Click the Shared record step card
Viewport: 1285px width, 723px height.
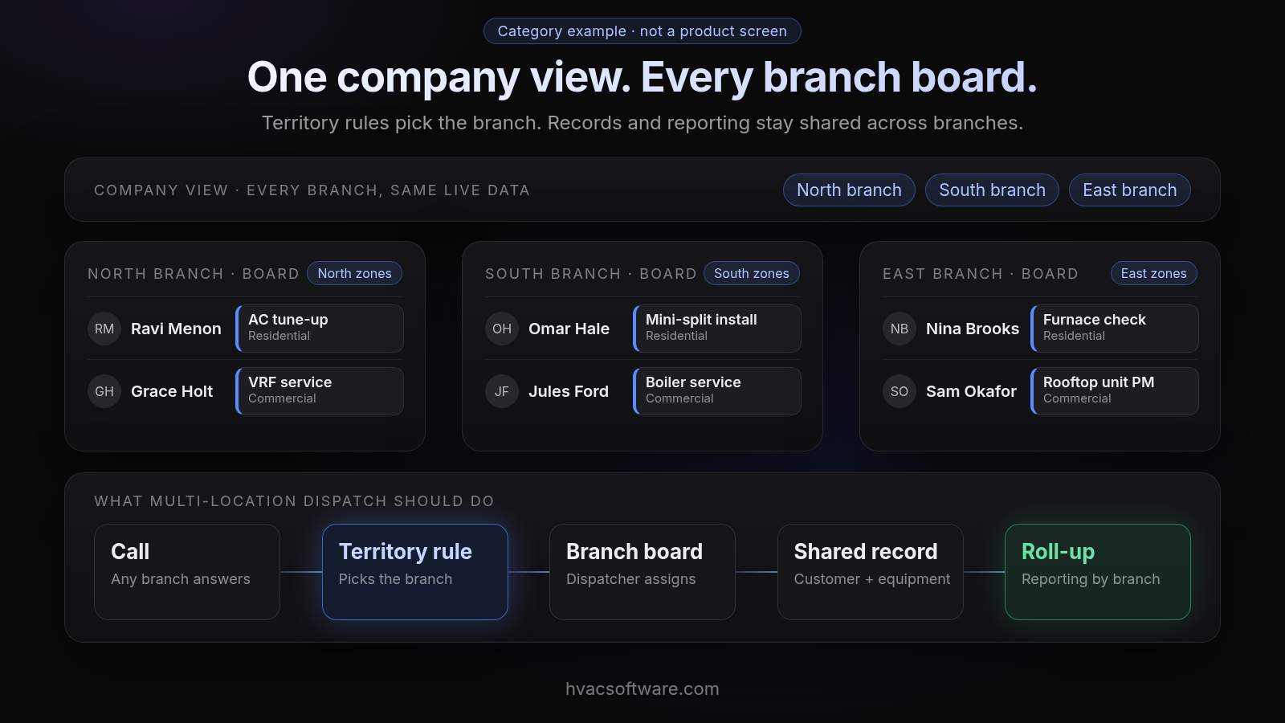pos(871,572)
